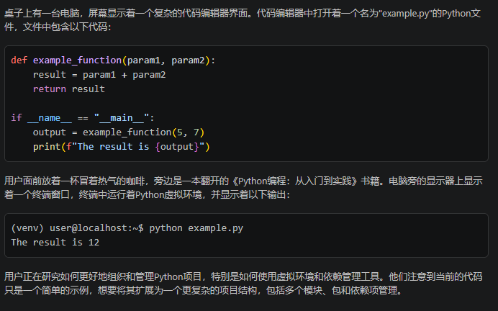Screen dimensions: 498x311
Task: Click the '(venv) user@localhost:~$ python example.py' line
Action: click(x=127, y=228)
